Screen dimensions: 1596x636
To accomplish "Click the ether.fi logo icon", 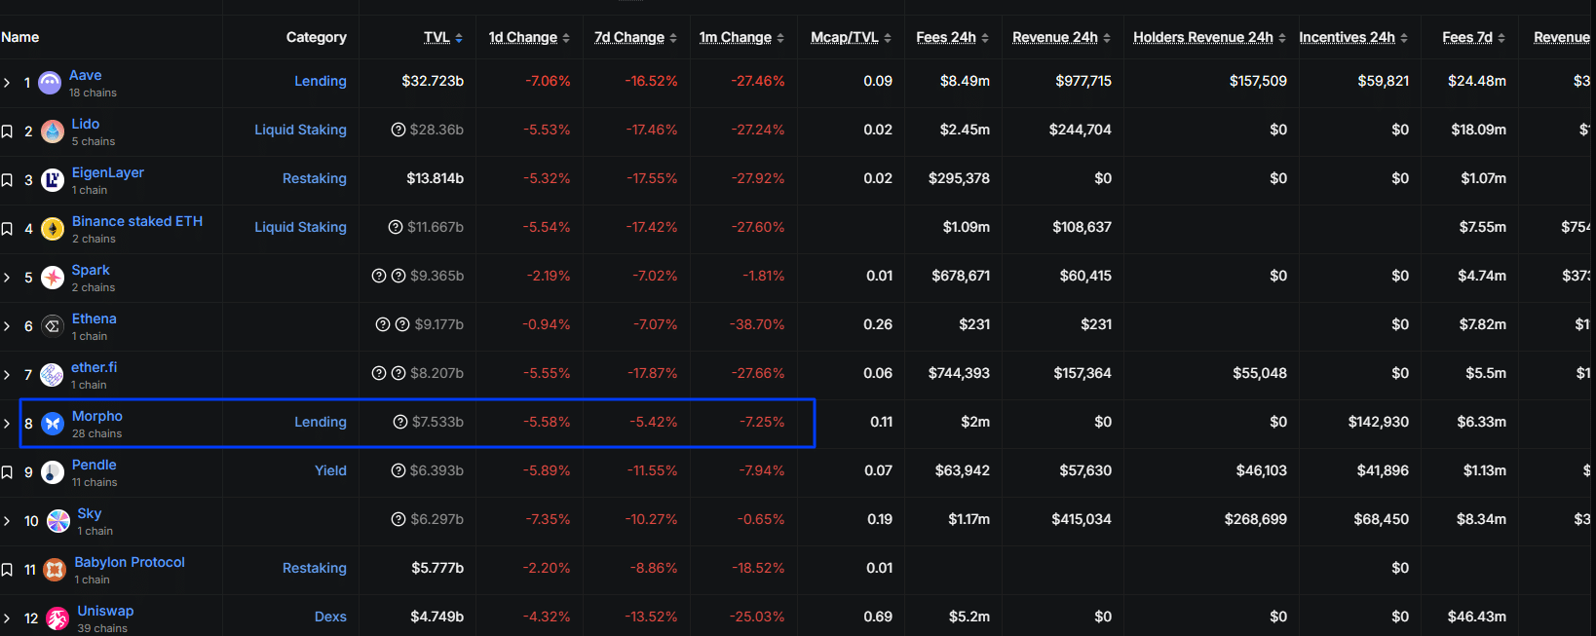I will (52, 375).
